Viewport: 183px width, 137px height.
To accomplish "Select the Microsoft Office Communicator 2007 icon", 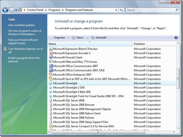I will point(51,66).
